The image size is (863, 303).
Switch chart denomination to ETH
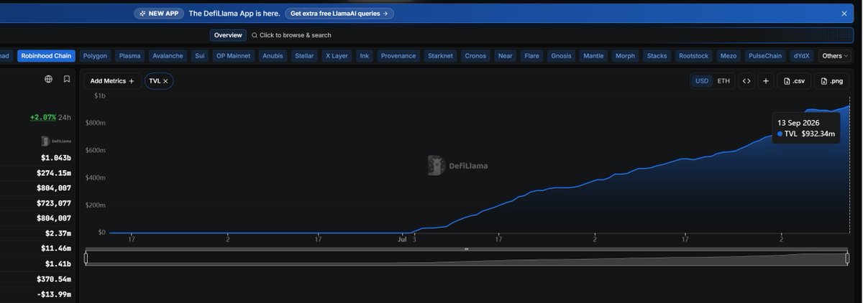(723, 81)
